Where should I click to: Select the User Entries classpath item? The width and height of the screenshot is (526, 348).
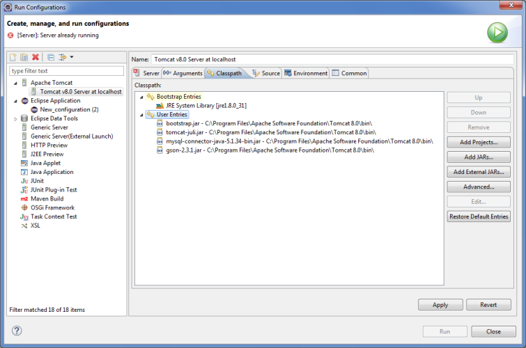point(172,115)
